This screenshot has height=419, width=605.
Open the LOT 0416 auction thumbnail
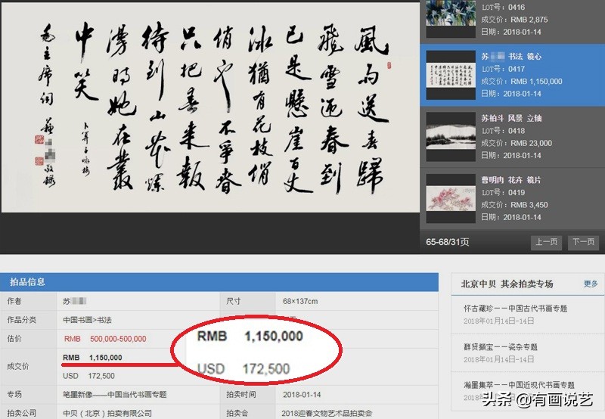pyautogui.click(x=451, y=17)
